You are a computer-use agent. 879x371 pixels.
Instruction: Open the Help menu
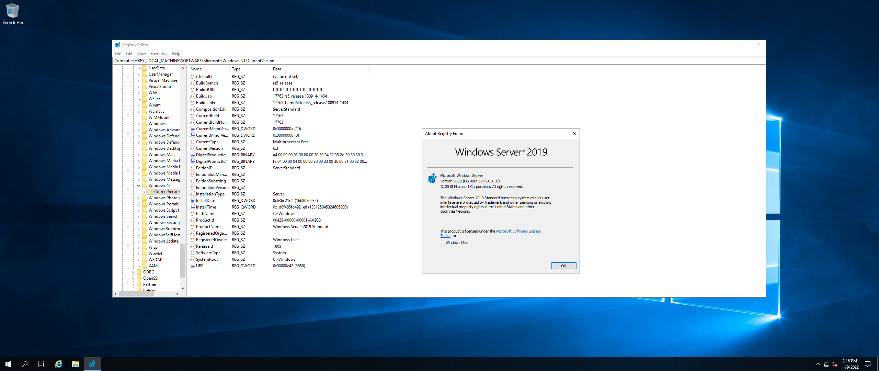tap(176, 54)
